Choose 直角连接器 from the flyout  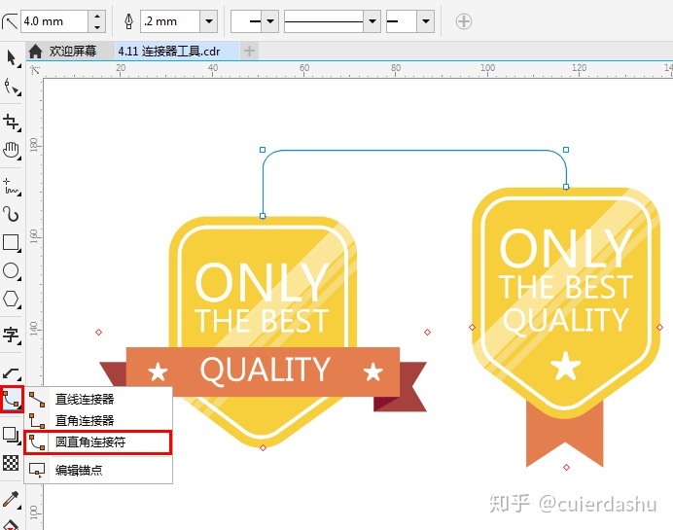pos(98,420)
